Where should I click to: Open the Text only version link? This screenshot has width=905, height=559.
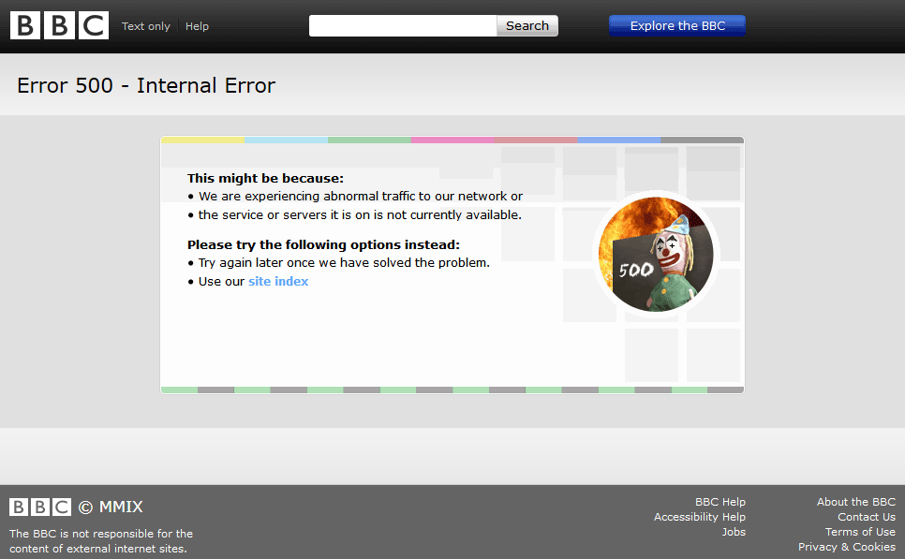[146, 26]
